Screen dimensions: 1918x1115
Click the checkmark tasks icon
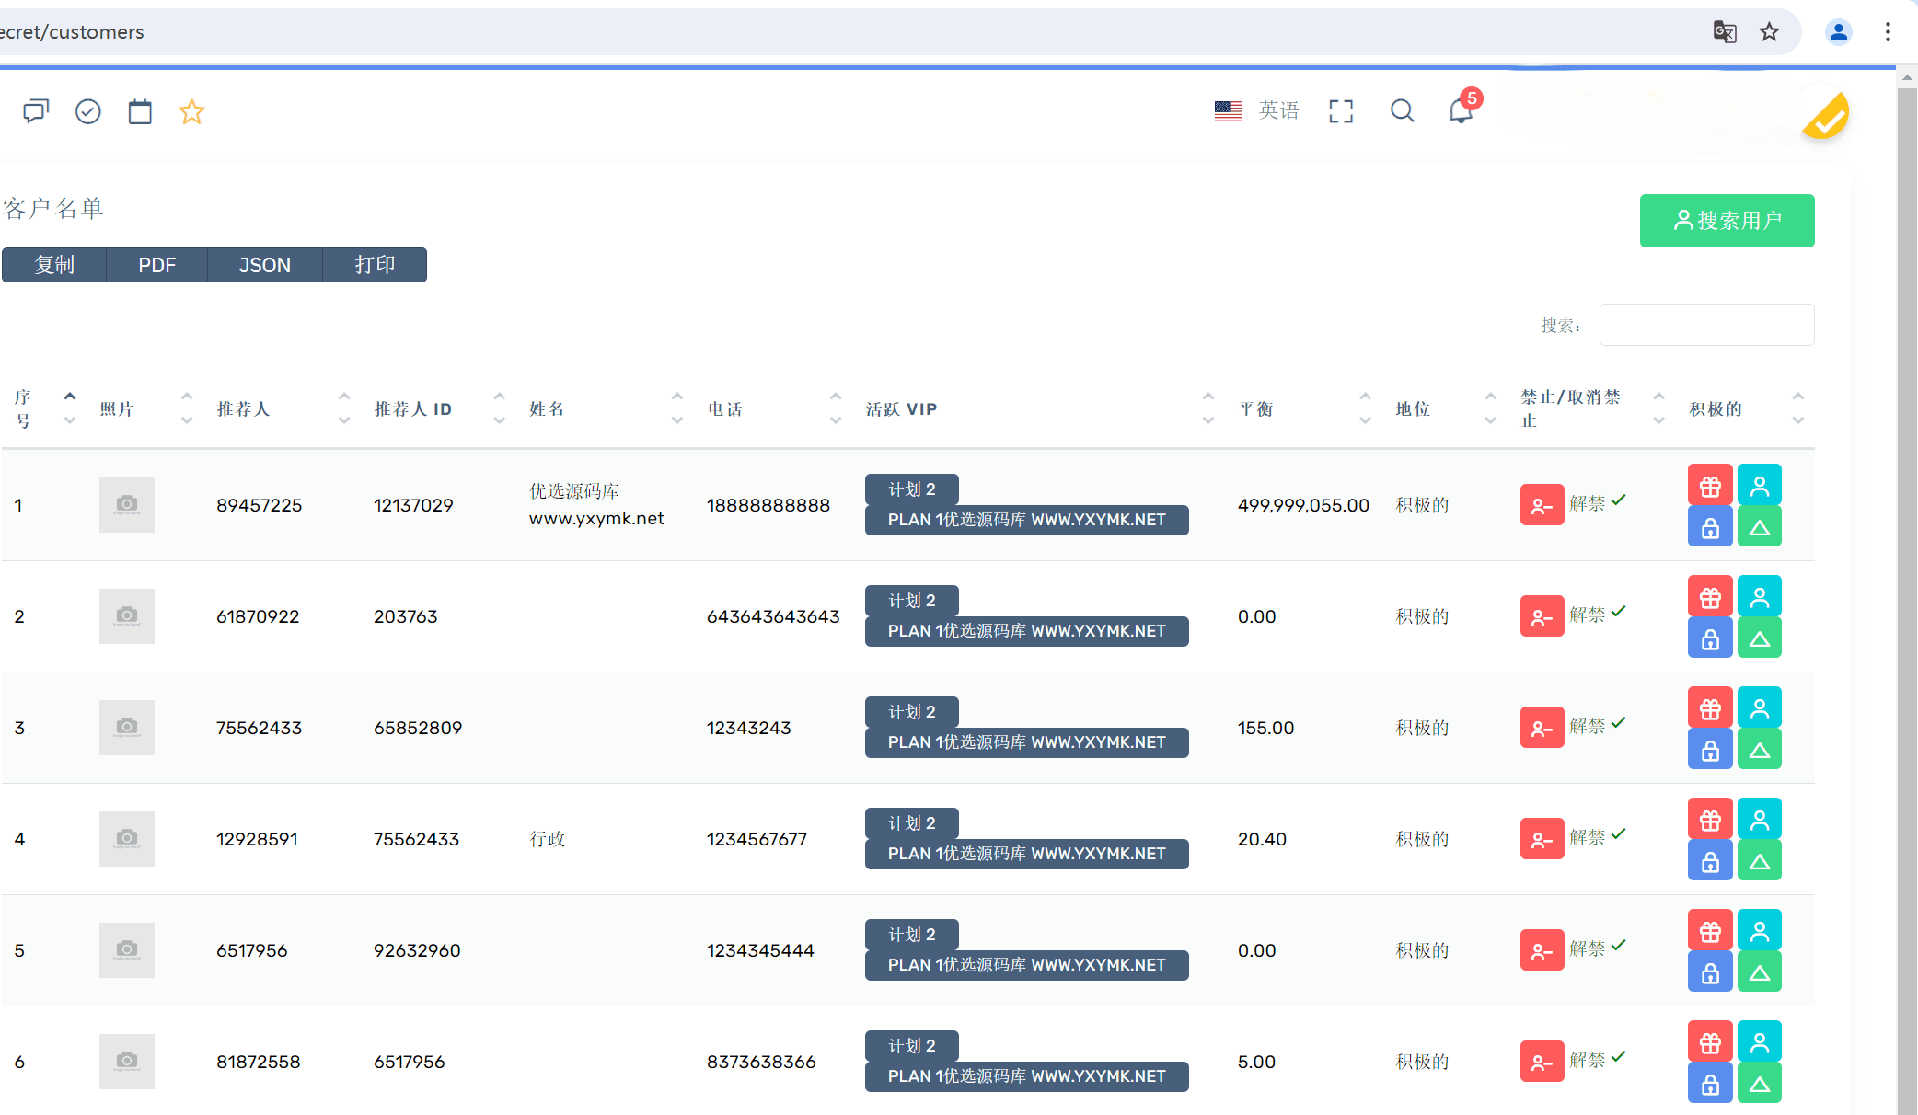click(x=88, y=111)
